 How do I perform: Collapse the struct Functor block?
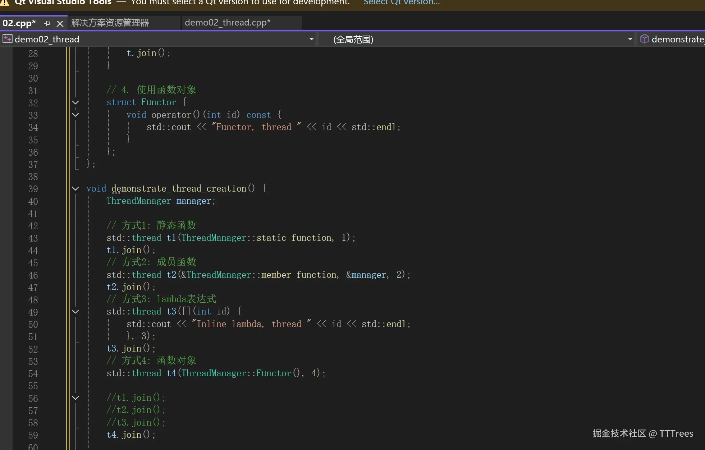75,102
